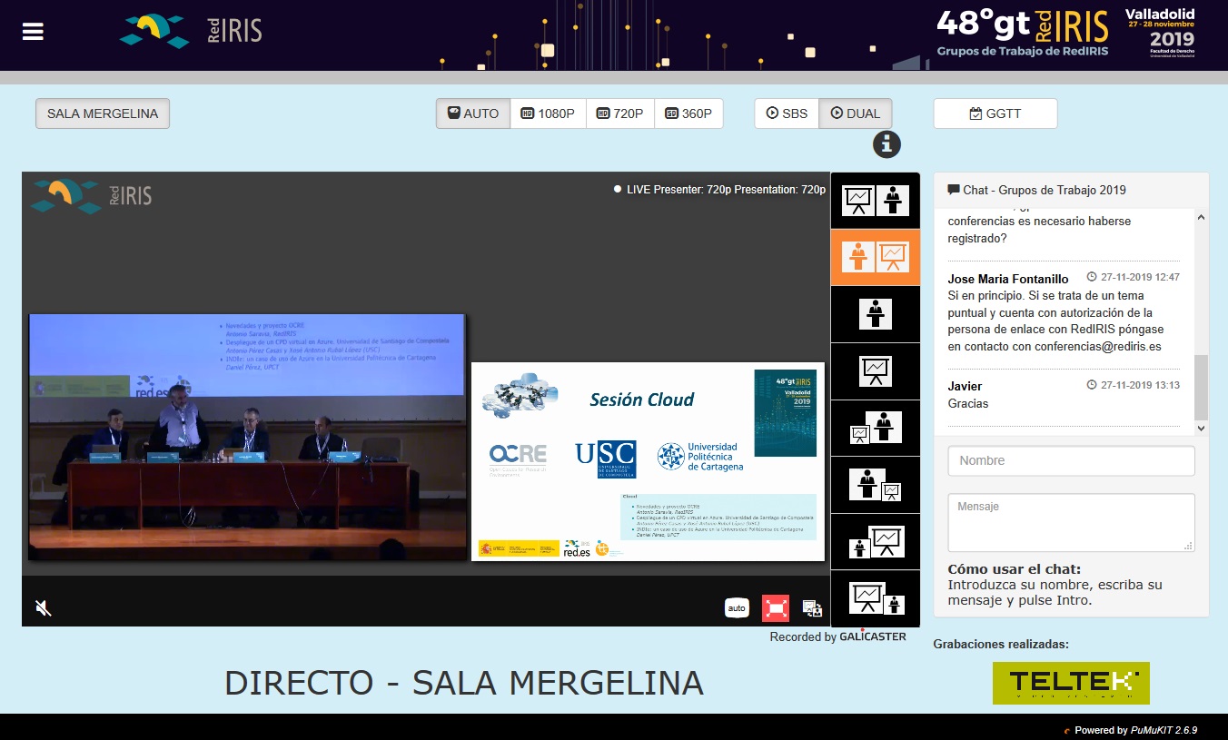
Task: Click the TELTEK logo
Action: [1071, 683]
